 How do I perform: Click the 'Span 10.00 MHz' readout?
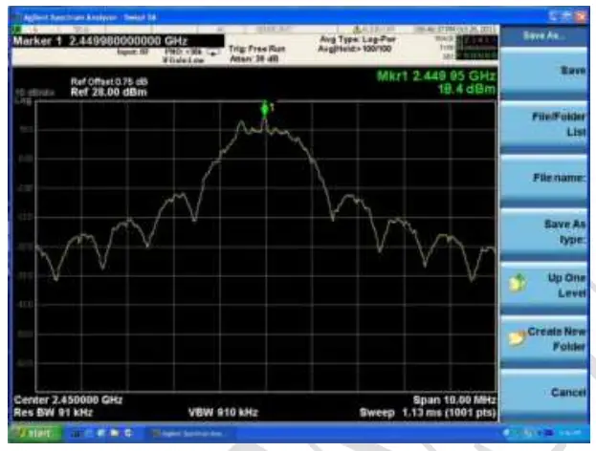pyautogui.click(x=454, y=400)
